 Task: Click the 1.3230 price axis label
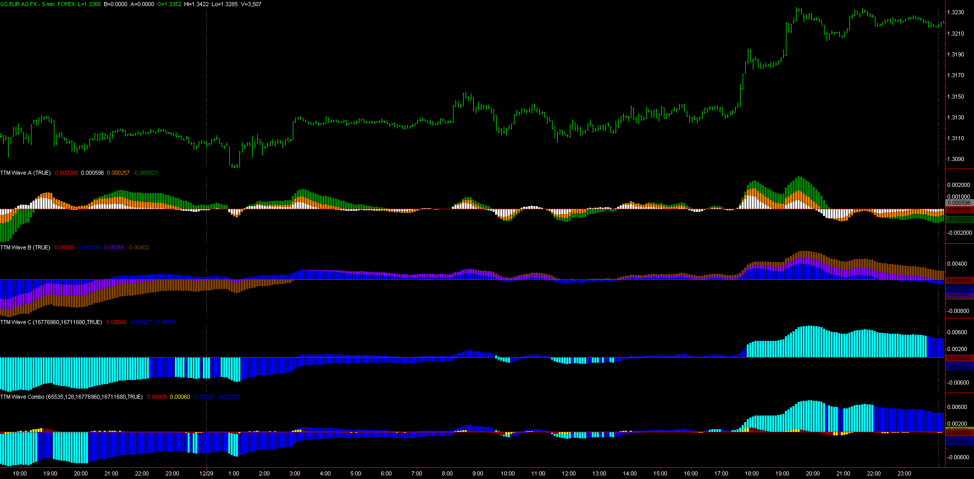956,12
